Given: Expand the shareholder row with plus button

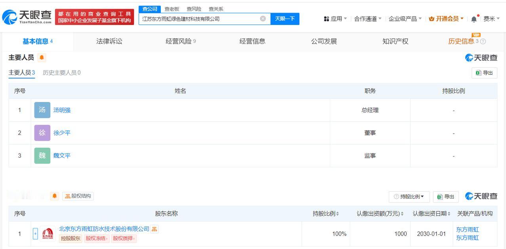Looking at the screenshot, I should click(35, 234).
